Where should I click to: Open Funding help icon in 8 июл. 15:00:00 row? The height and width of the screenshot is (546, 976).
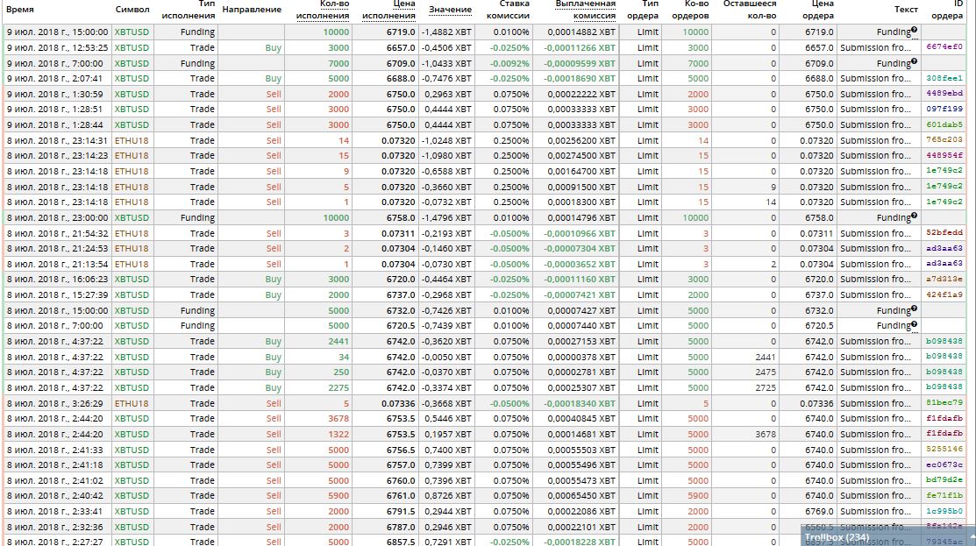[x=914, y=308]
